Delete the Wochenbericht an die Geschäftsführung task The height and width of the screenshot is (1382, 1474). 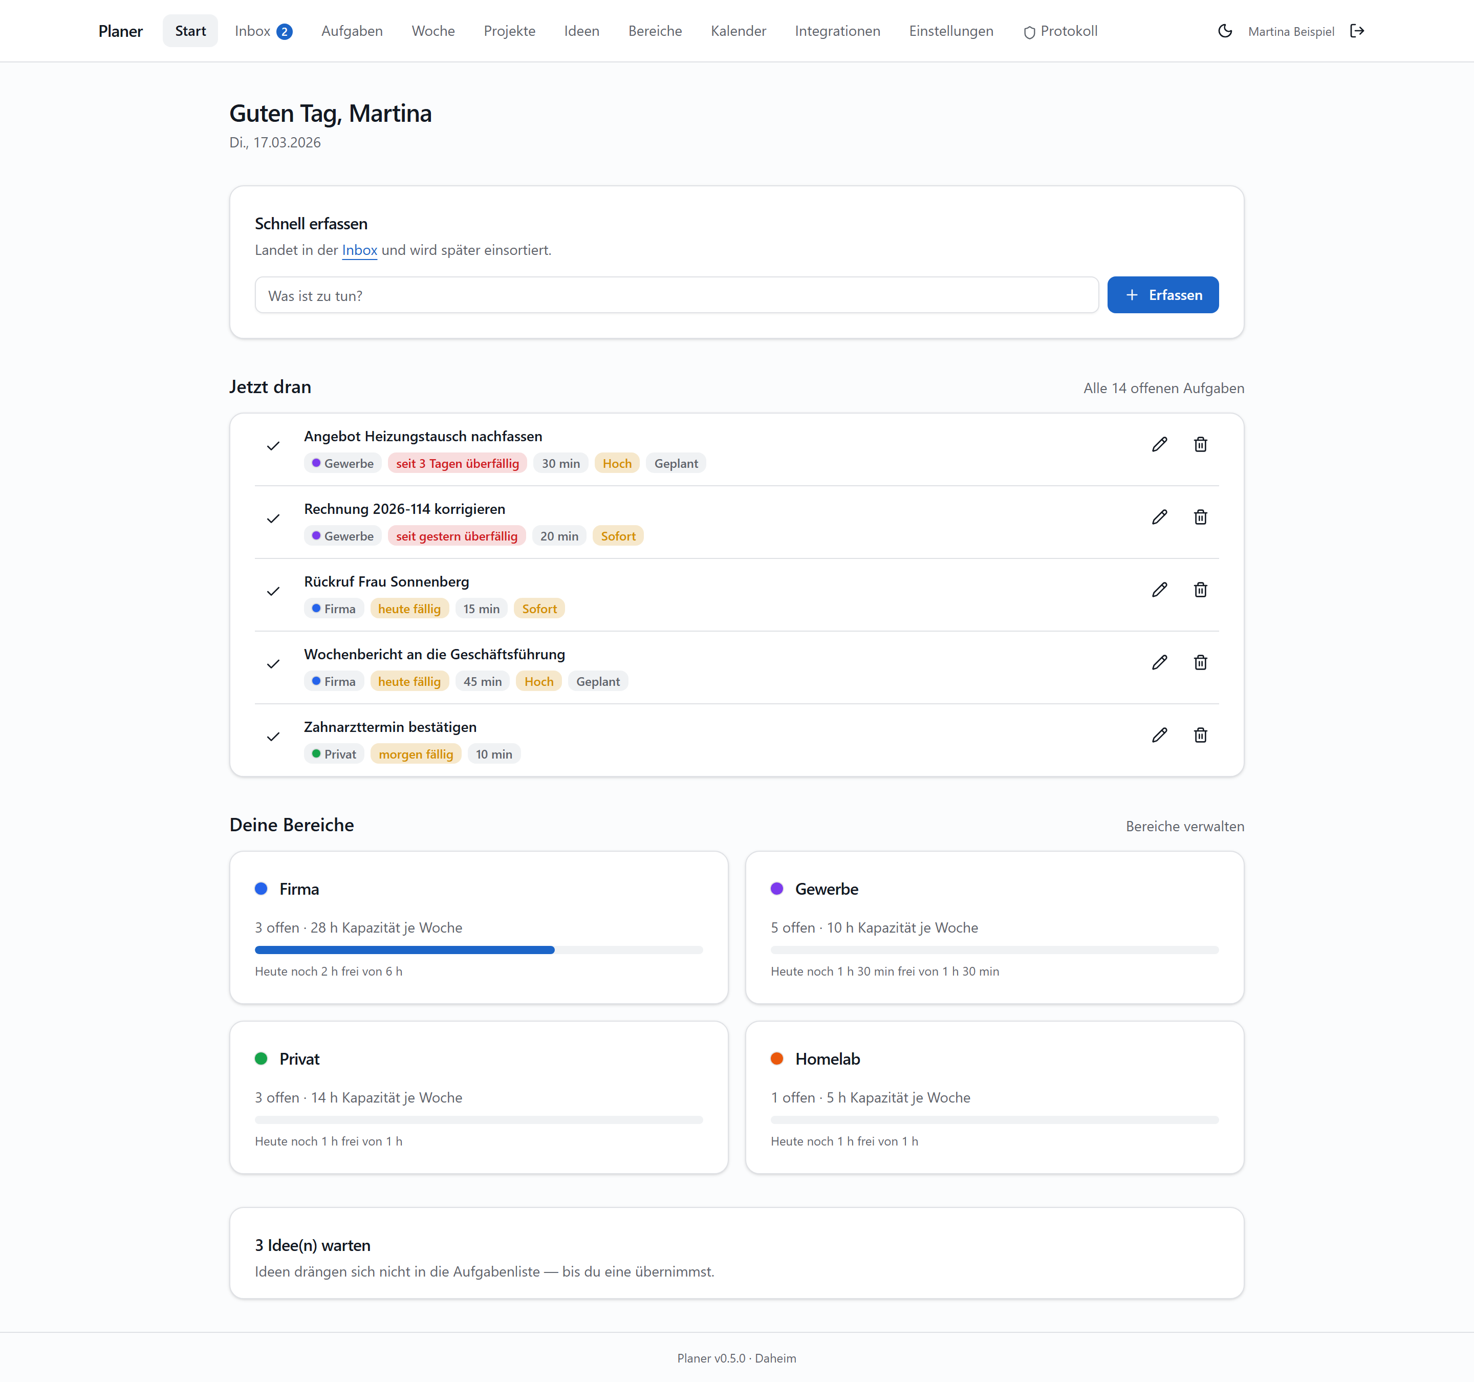(1200, 662)
